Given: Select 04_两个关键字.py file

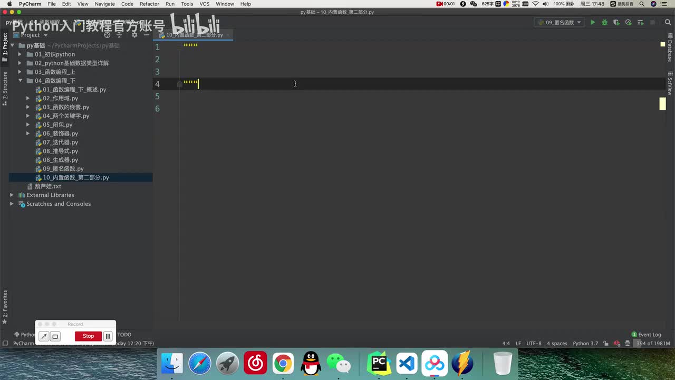Looking at the screenshot, I should 66,116.
